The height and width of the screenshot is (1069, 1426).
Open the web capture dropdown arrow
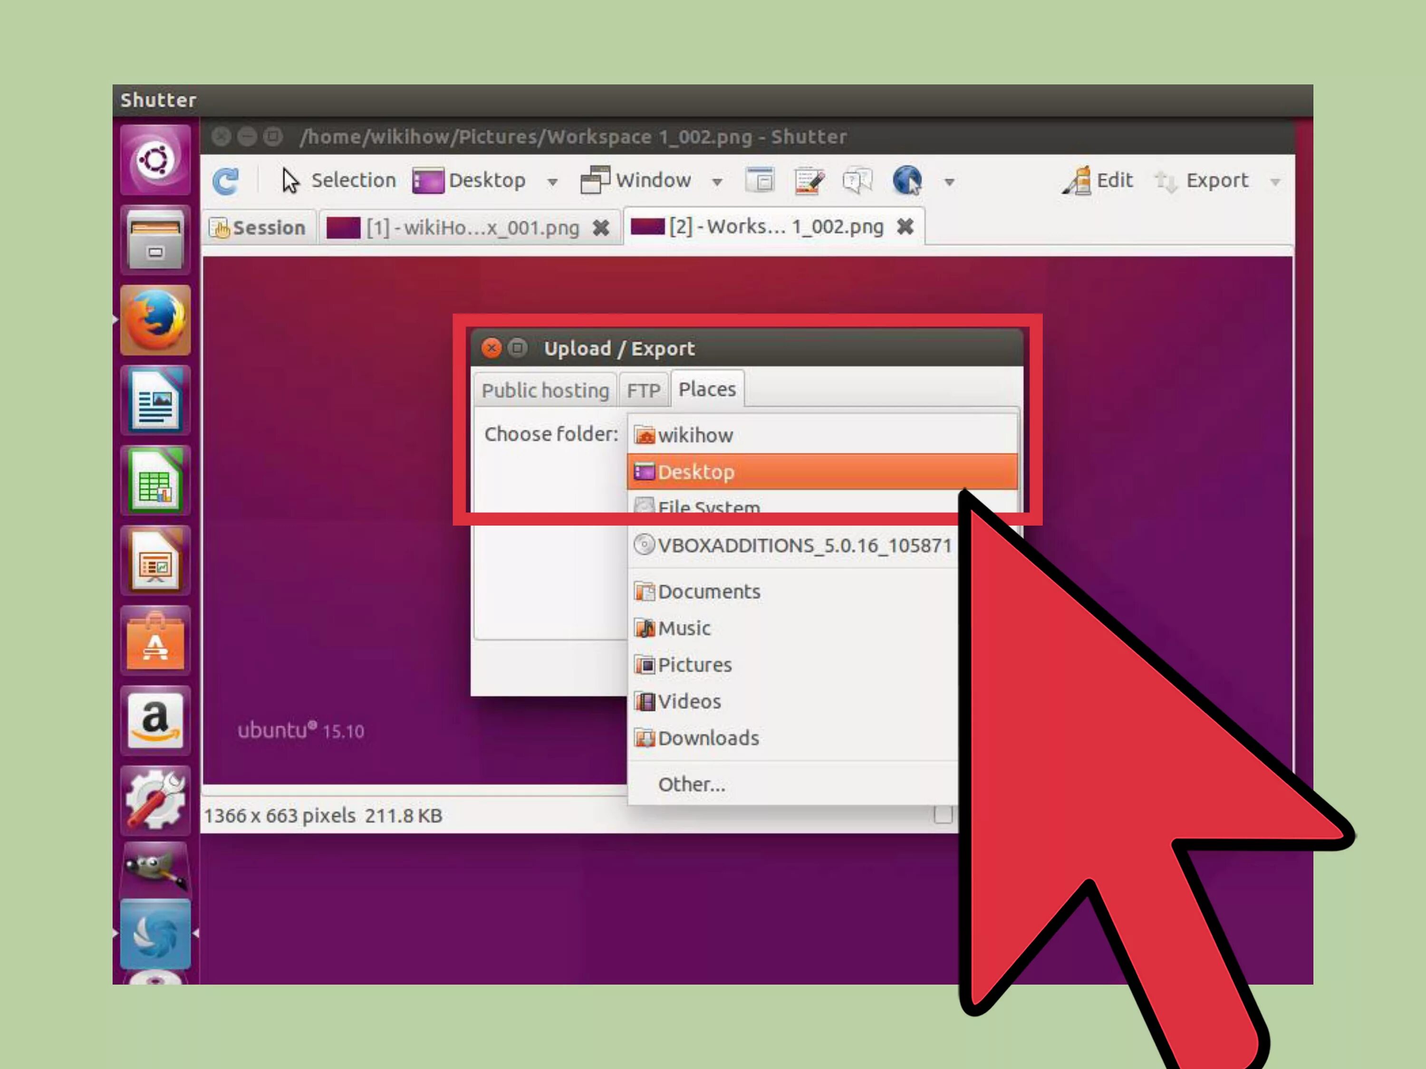(949, 182)
